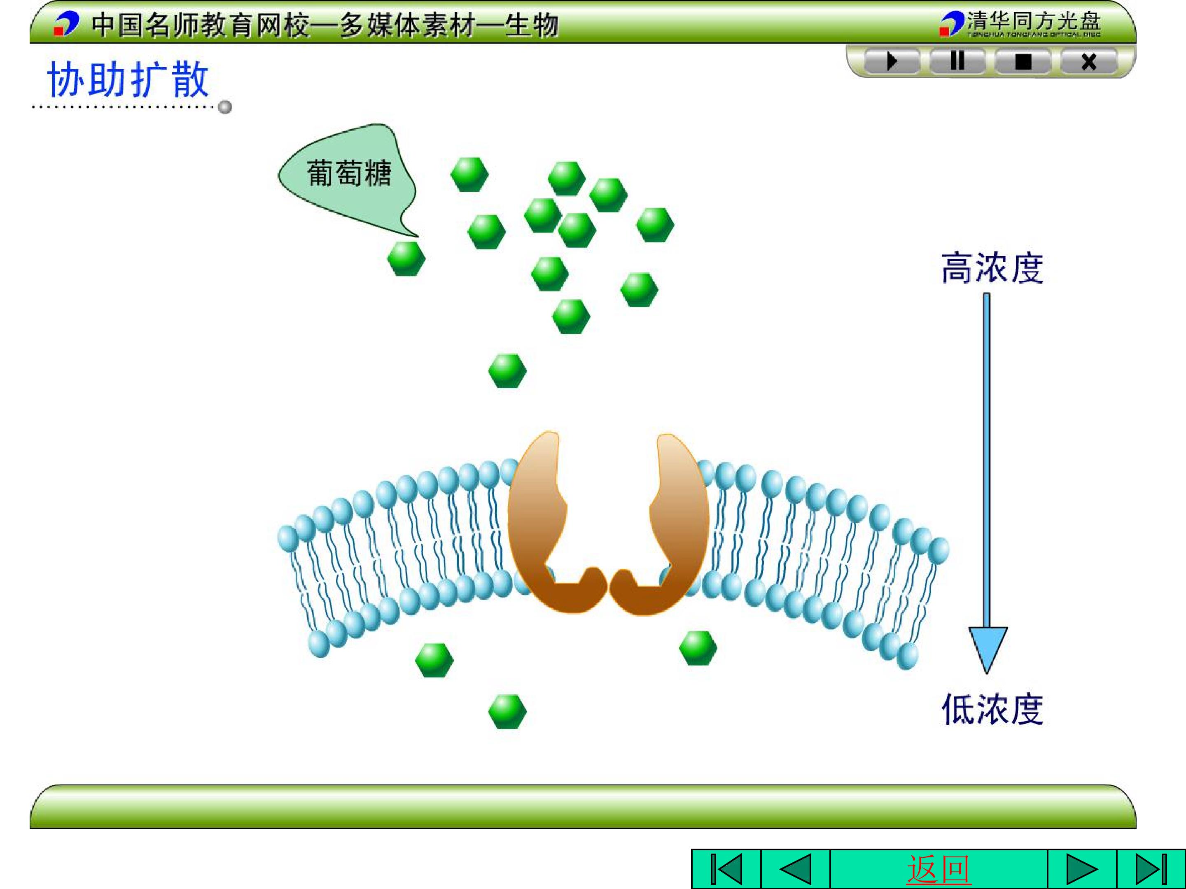
Task: Click the 协助扩散 title heading
Action: point(128,79)
